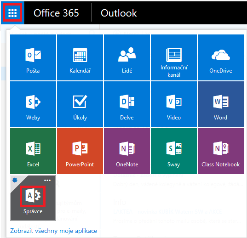
Task: Open the Class Notebook tile
Action: coord(221,151)
